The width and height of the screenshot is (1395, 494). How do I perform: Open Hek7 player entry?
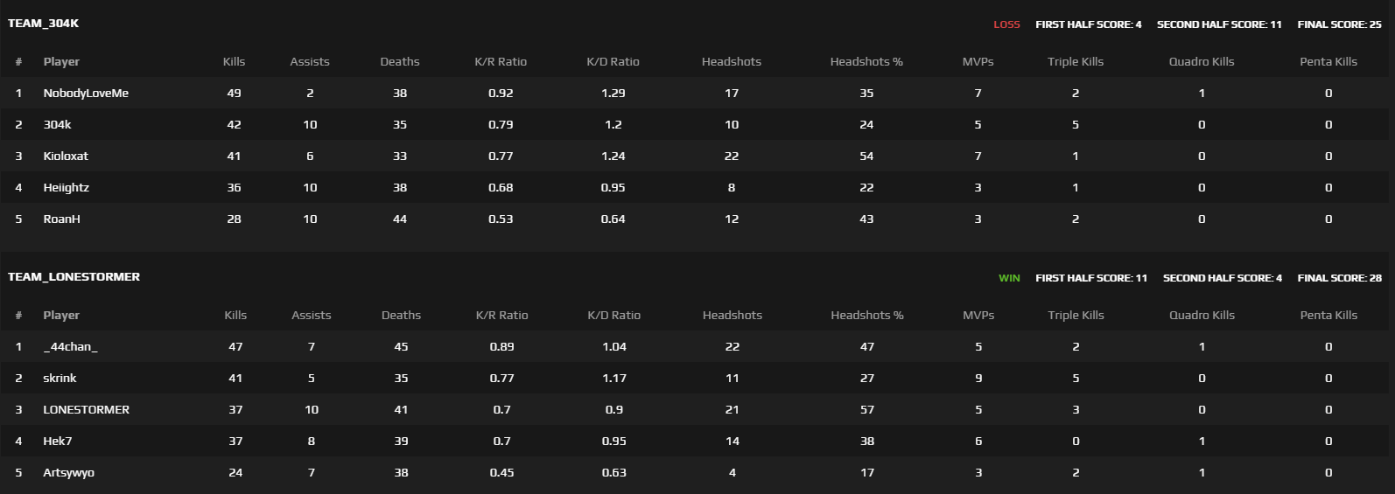58,442
